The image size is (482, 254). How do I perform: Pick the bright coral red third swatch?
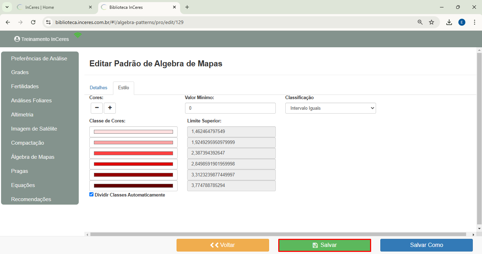tap(133, 153)
